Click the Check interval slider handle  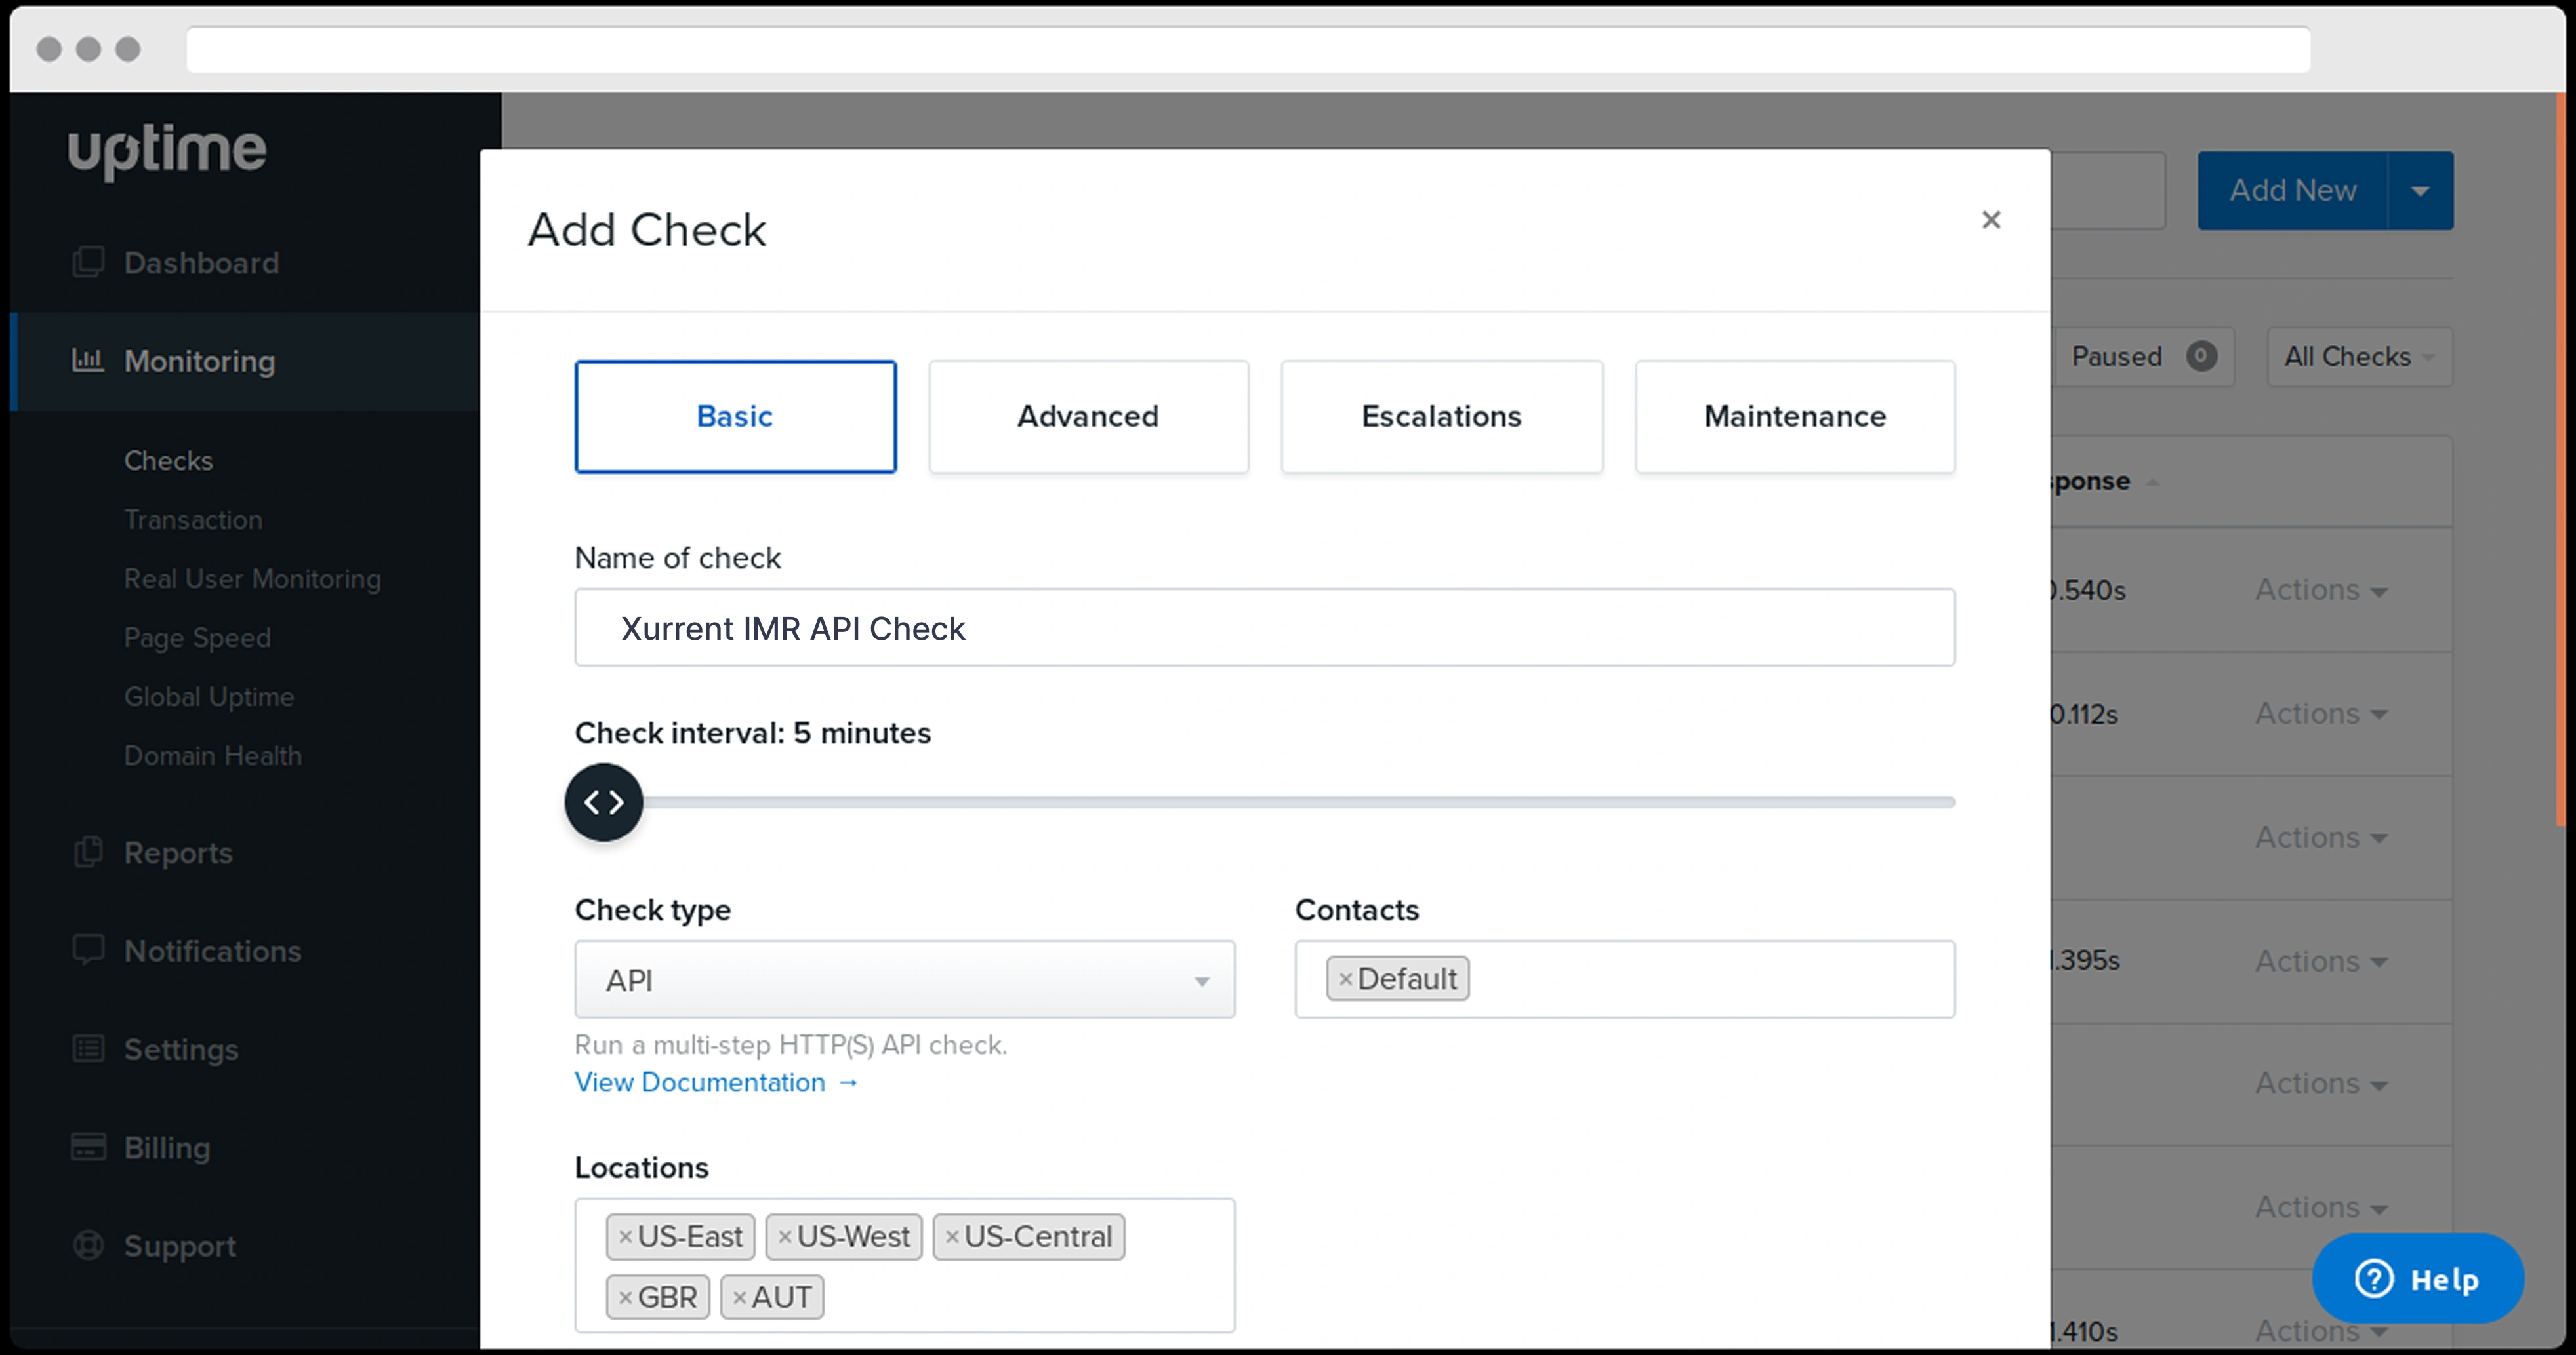(x=604, y=802)
